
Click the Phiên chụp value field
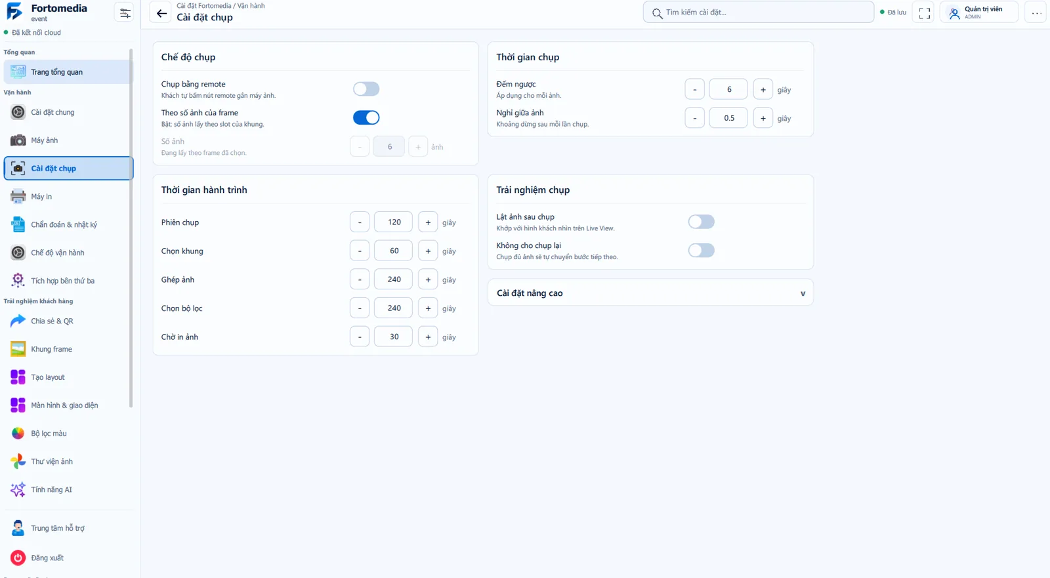pos(394,222)
